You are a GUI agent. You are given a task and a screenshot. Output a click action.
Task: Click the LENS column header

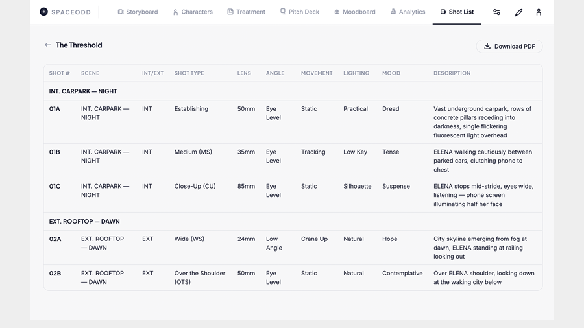tap(244, 73)
